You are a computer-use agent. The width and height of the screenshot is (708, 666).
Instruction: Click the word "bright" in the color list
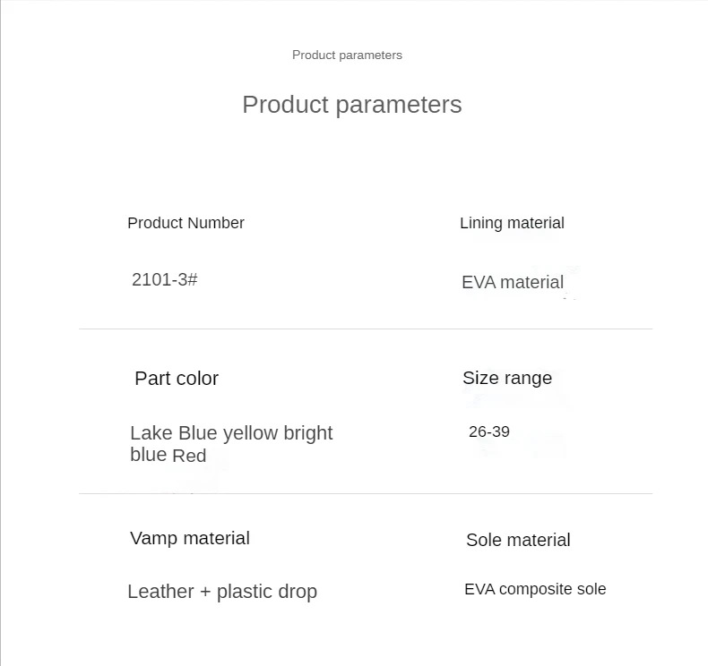pyautogui.click(x=307, y=433)
